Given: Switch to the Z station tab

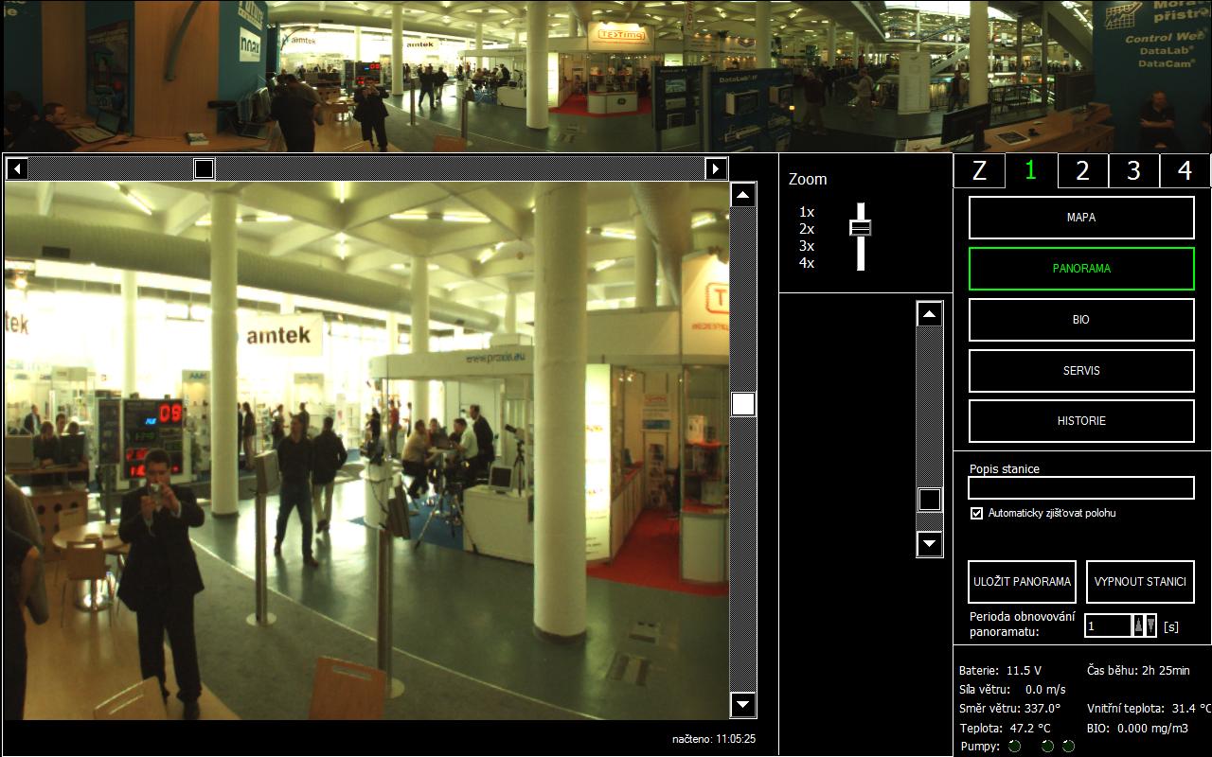Looking at the screenshot, I should (x=979, y=170).
